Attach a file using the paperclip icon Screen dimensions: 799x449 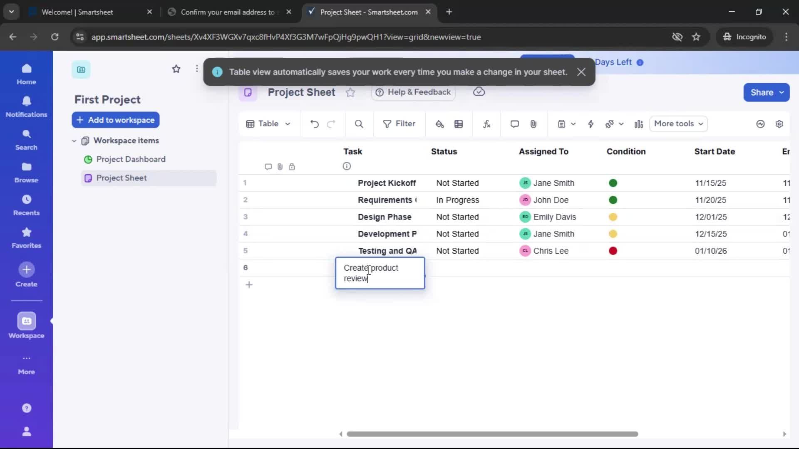(534, 124)
